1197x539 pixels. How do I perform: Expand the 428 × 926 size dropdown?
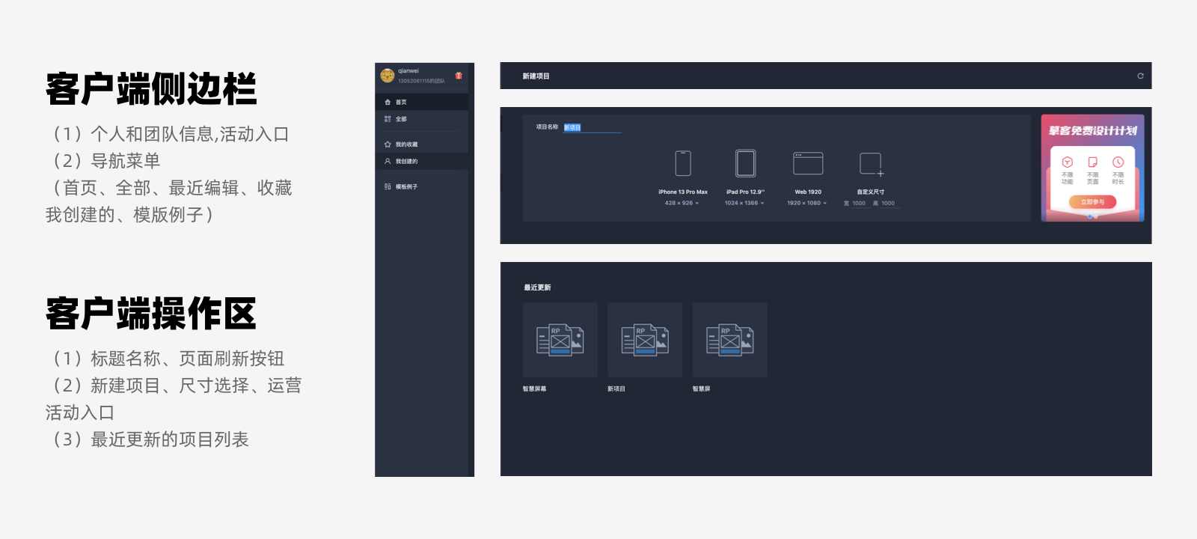682,203
